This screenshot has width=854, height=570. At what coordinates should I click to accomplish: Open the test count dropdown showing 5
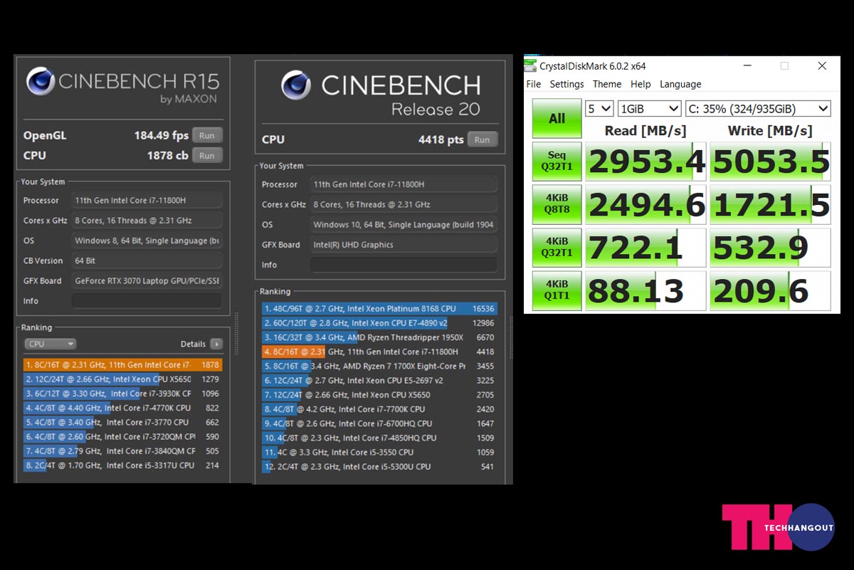pos(599,109)
